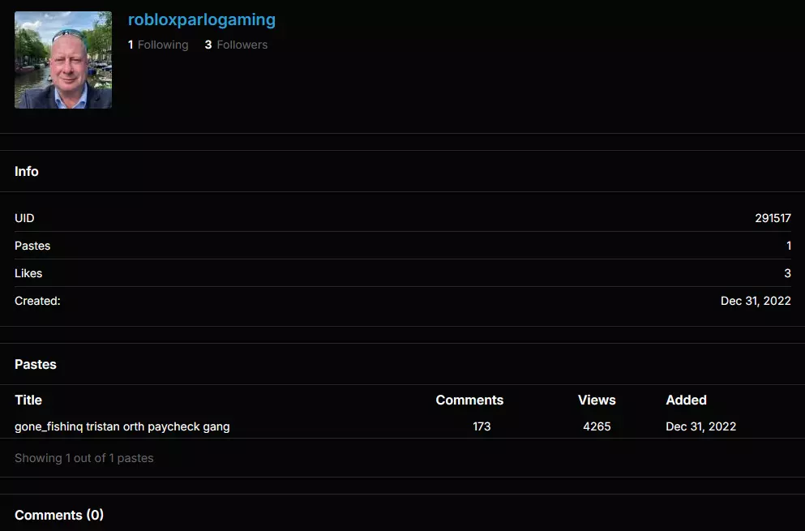Click the Comments column header
This screenshot has width=805, height=531.
tap(469, 400)
